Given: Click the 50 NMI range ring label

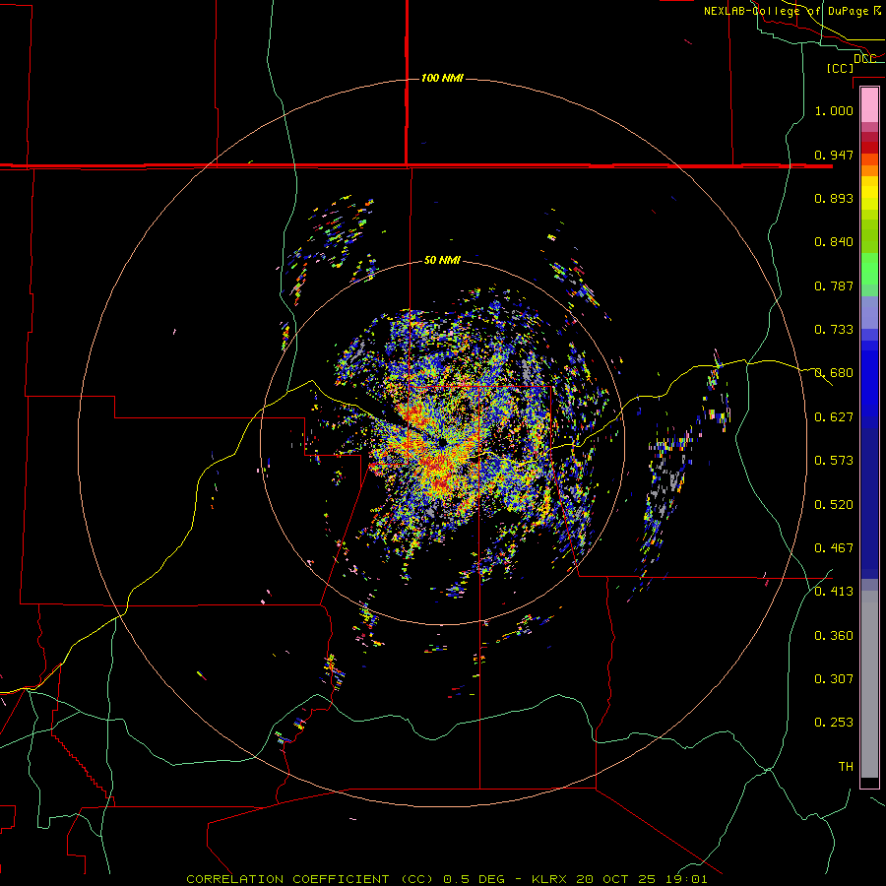Looking at the screenshot, I should 442,261.
